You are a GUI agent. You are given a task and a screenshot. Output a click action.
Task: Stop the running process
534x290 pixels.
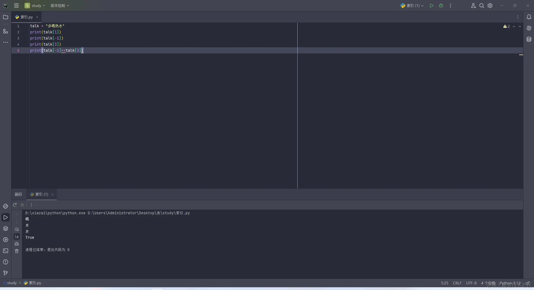tap(23, 205)
